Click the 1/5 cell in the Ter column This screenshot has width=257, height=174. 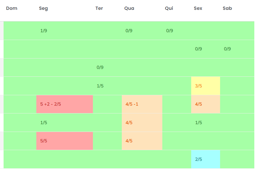click(100, 86)
